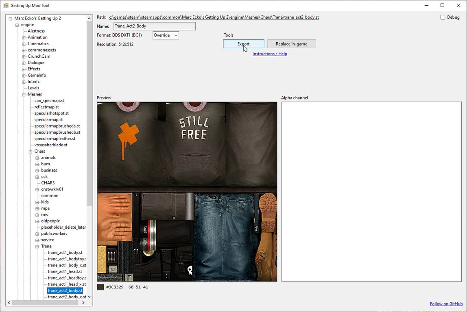Screen dimensions: 467x312
Task: Click the tree vertical scrollbar up arrow
Action: [89, 18]
